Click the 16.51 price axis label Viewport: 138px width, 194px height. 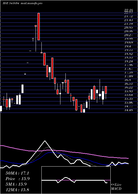click(129, 84)
